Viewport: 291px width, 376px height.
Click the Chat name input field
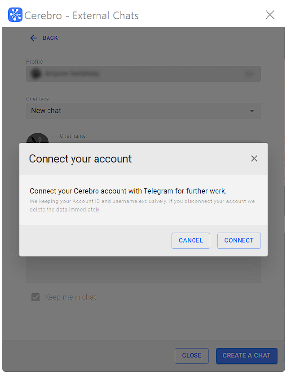pyautogui.click(x=160, y=142)
